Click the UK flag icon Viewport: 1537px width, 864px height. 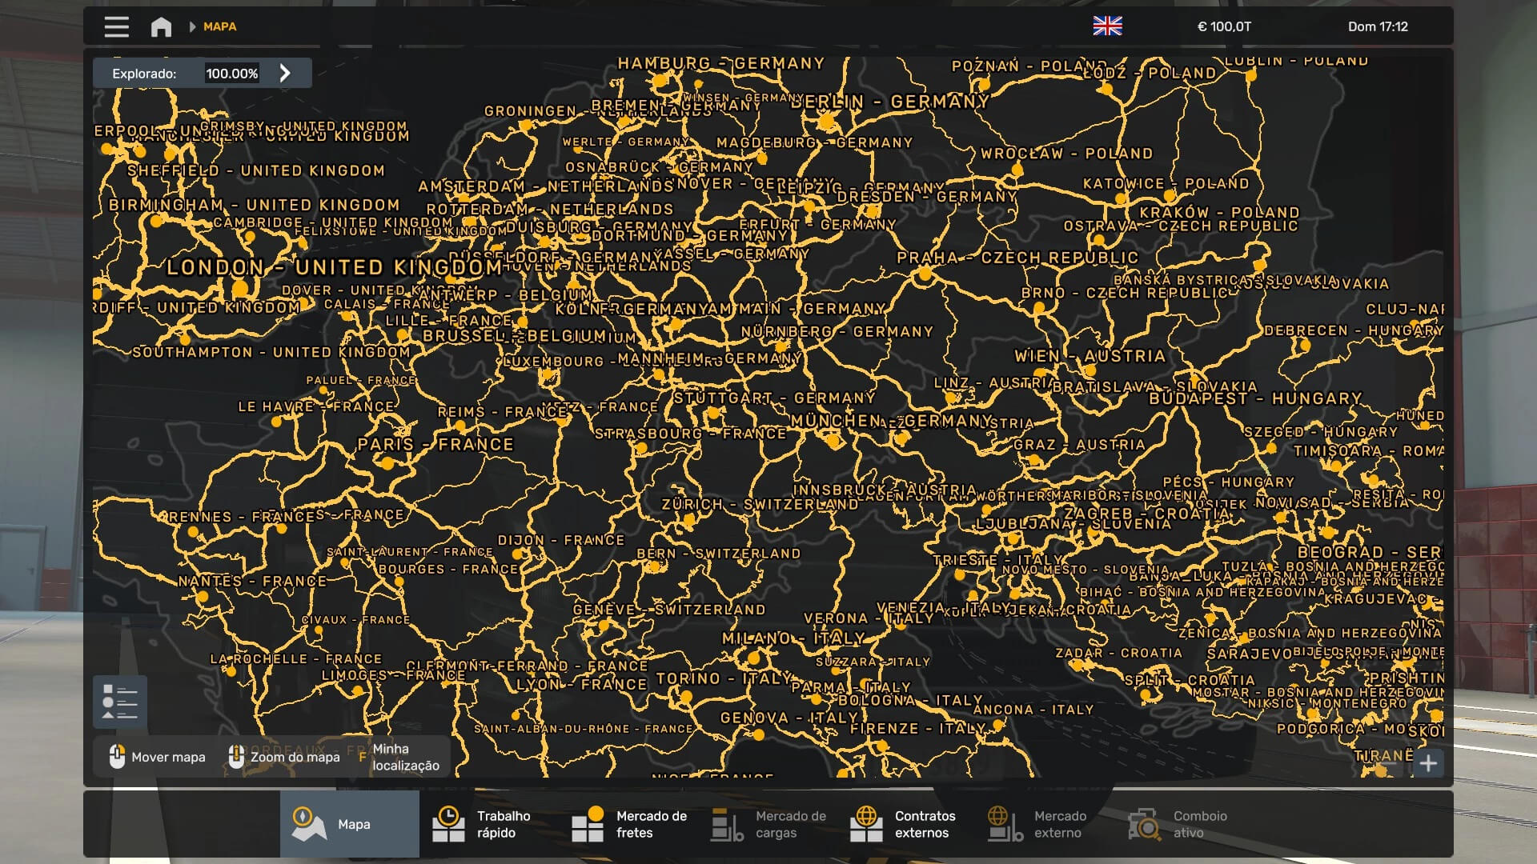1107,26
